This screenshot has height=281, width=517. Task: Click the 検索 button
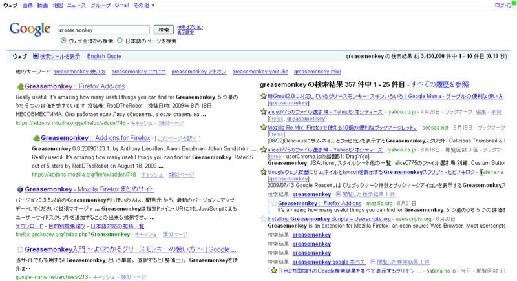point(164,30)
